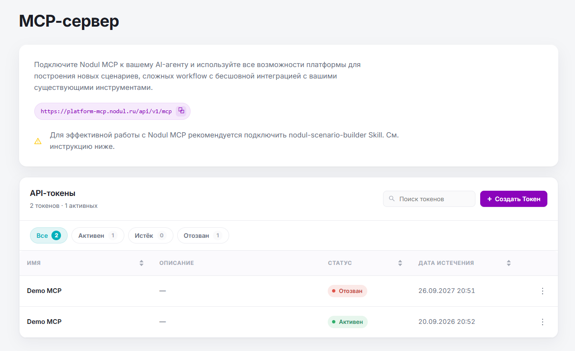Select the Все filter tab
Screen dimensions: 575x351
(49, 235)
